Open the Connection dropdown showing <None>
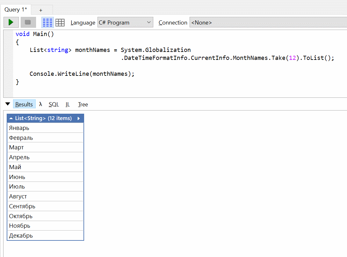 coord(268,23)
